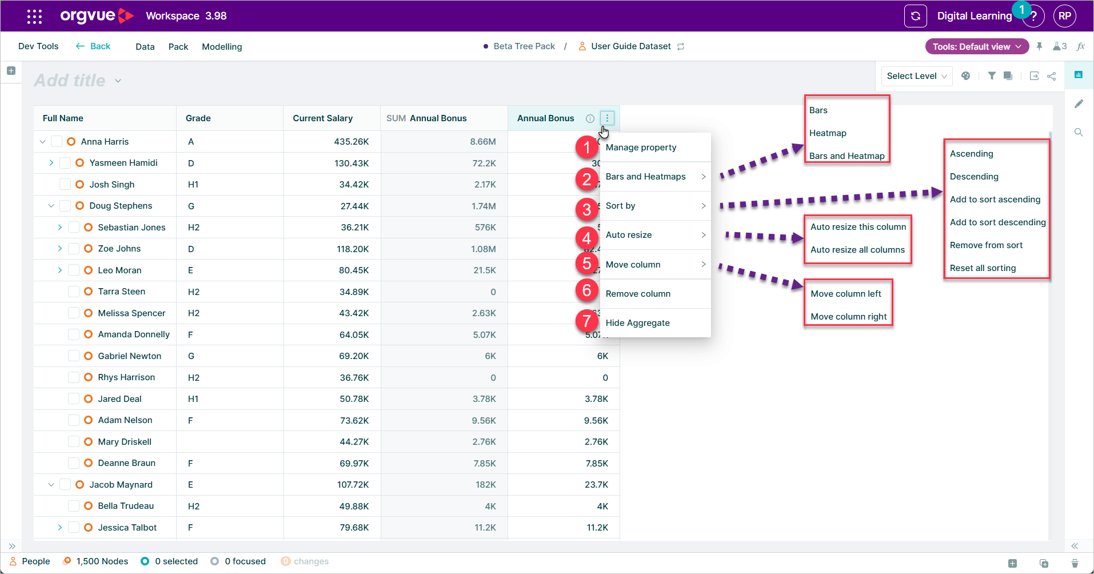
Task: Click Dev Tools in the top bar
Action: 38,46
